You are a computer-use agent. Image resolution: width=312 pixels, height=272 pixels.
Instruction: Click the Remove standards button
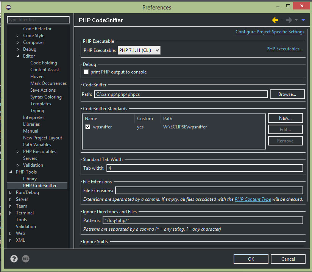click(x=285, y=141)
